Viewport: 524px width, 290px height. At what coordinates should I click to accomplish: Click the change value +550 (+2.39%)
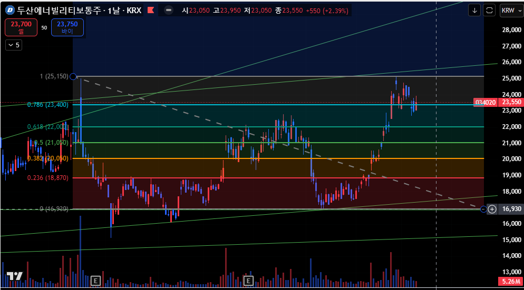pyautogui.click(x=327, y=11)
